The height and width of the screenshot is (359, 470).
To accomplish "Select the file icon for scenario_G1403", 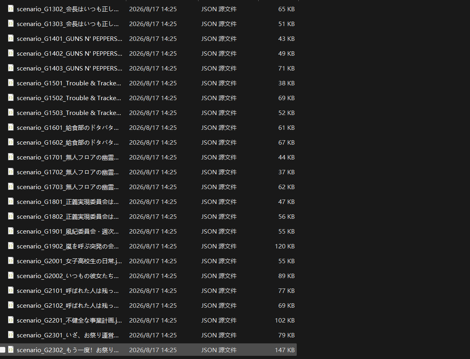I will (x=11, y=68).
